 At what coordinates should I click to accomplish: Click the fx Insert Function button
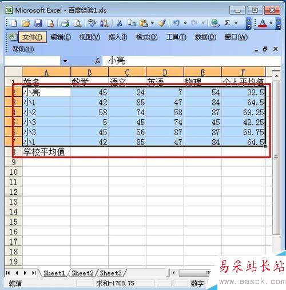tap(98, 61)
